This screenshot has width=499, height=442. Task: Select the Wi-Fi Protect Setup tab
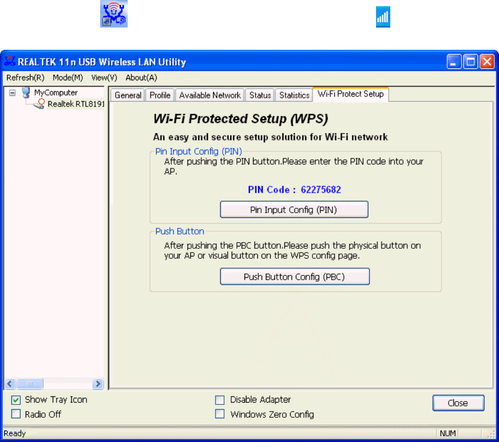tap(351, 94)
